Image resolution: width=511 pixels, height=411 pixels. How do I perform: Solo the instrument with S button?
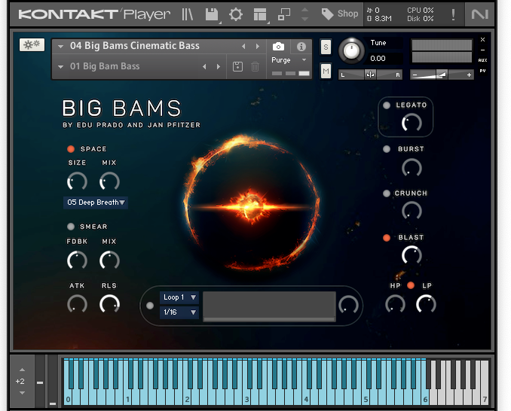(326, 47)
